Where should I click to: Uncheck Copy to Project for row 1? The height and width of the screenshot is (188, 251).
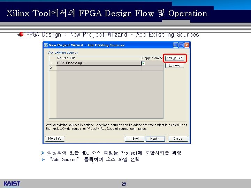click(143, 63)
